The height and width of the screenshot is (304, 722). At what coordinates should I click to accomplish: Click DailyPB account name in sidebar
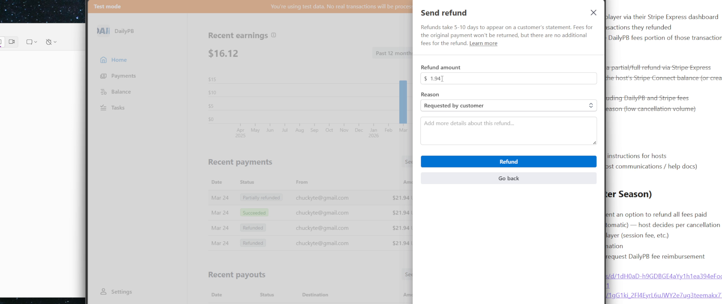coord(124,31)
